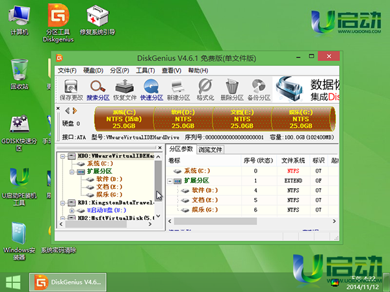Click DiskGenius V4.6 taskbar button
The width and height of the screenshot is (390, 292).
(68, 282)
